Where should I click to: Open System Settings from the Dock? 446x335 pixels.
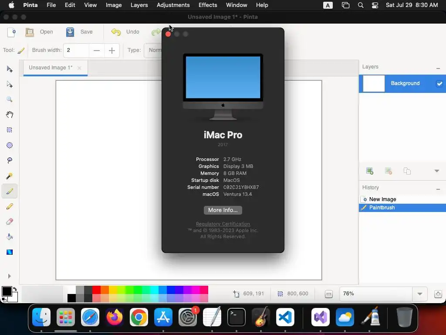[x=188, y=317]
